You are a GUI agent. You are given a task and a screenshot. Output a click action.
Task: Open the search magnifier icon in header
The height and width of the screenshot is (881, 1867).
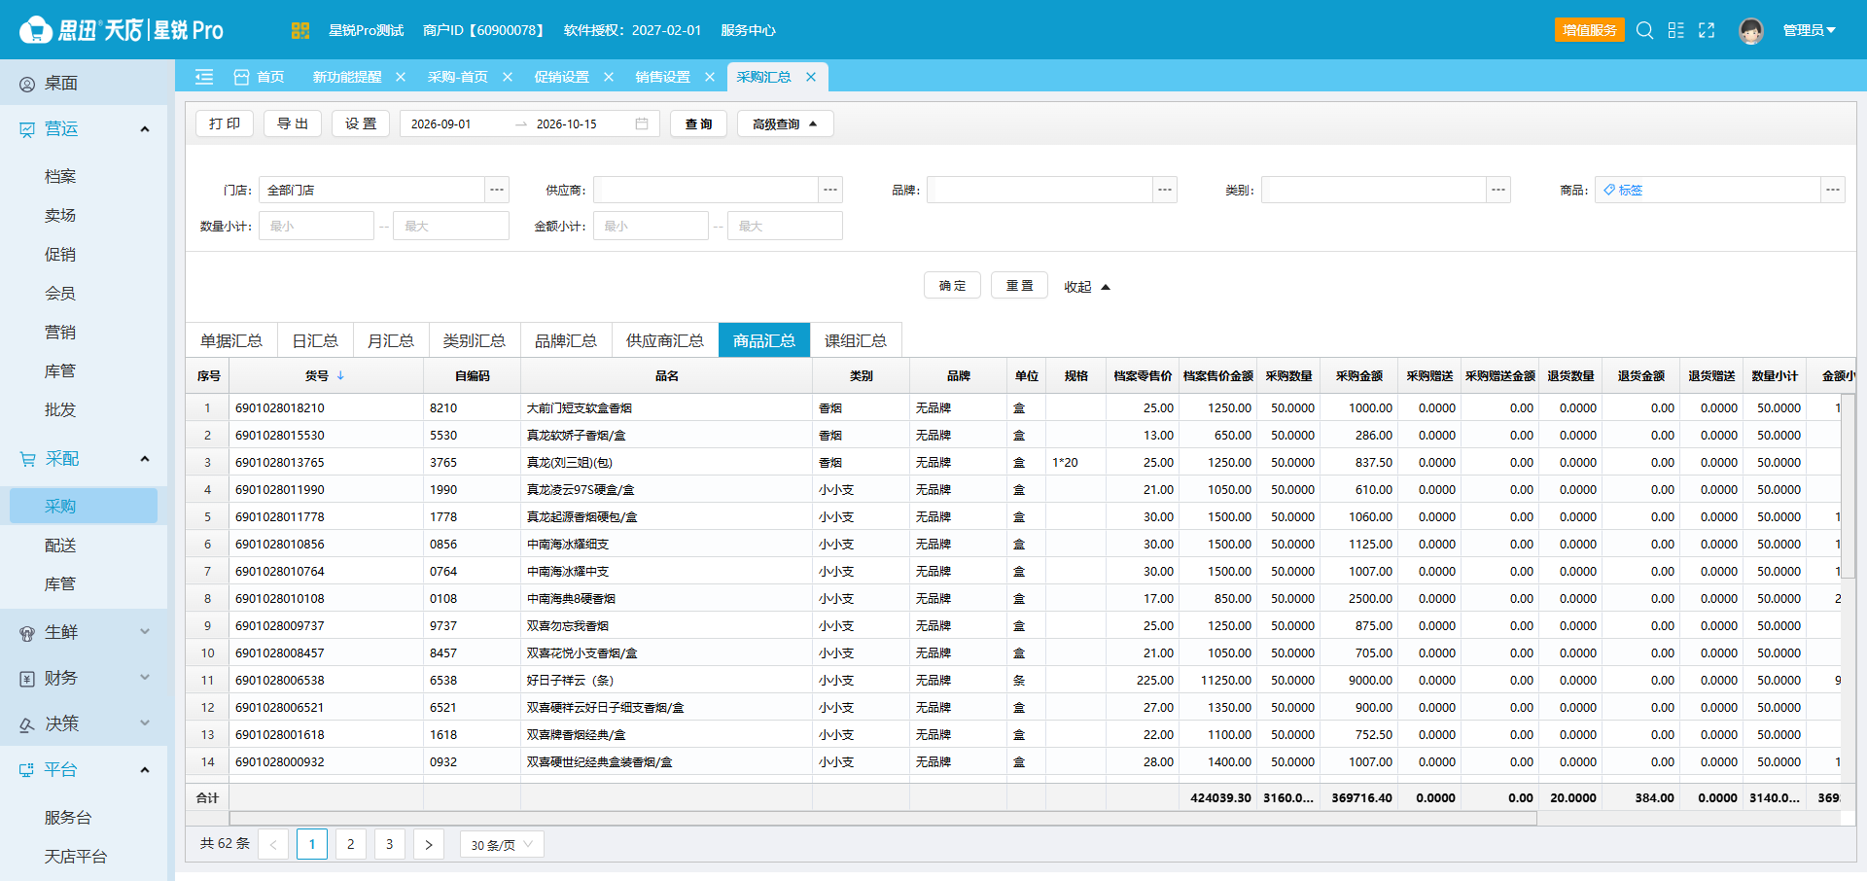pos(1644,30)
